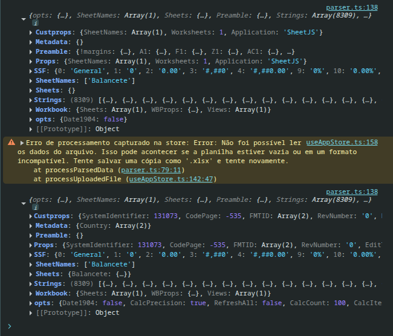Click the orange warning triangle icon
The height and width of the screenshot is (336, 393).
[x=11, y=143]
